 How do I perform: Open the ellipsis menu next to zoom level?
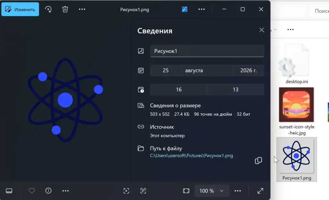click(238, 191)
